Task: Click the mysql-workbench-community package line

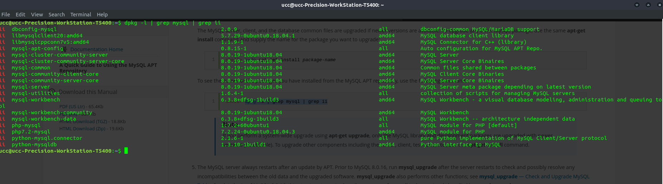Action: coord(52,112)
